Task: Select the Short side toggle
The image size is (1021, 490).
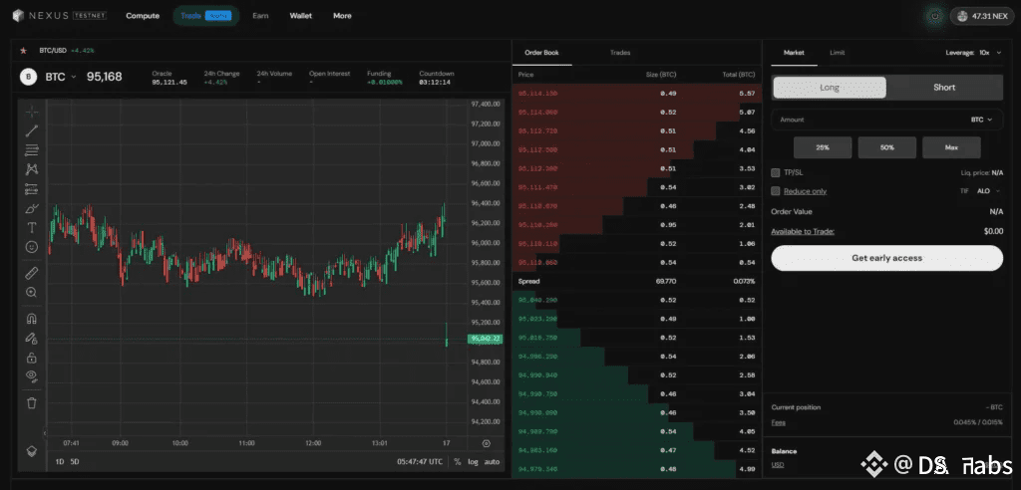Action: click(x=944, y=88)
